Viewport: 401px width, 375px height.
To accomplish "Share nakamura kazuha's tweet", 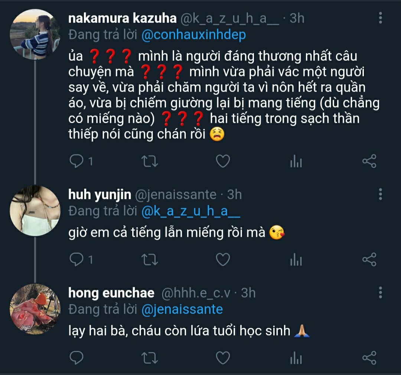I will [x=369, y=161].
